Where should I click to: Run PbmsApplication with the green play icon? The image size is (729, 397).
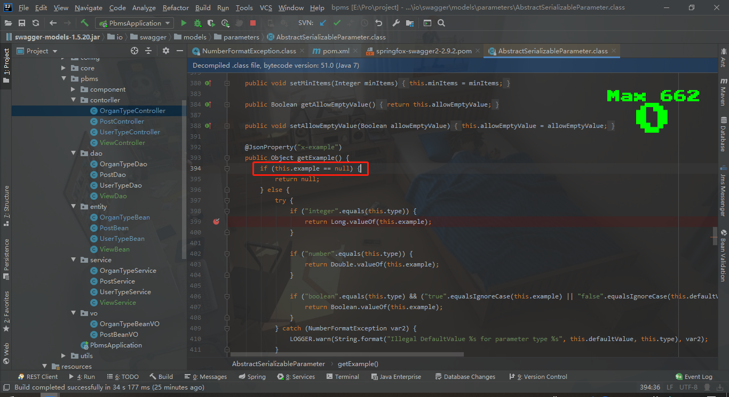tap(184, 23)
